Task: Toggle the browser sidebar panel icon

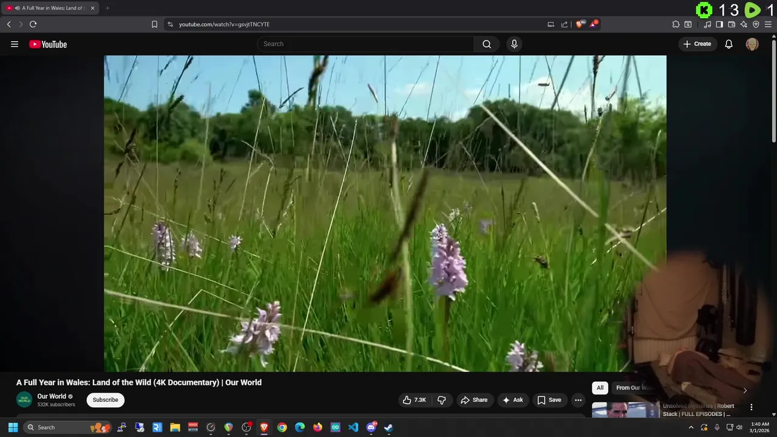Action: [x=719, y=24]
